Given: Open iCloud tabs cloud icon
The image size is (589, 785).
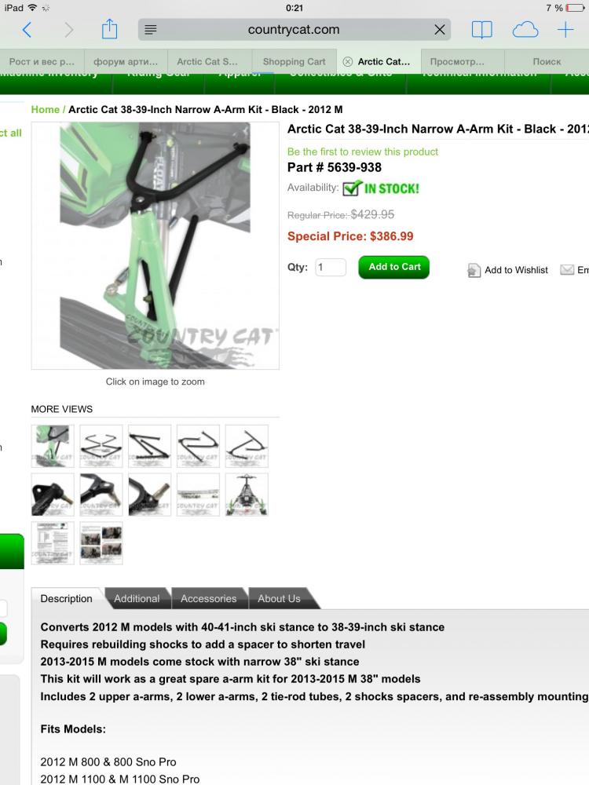Looking at the screenshot, I should point(525,30).
